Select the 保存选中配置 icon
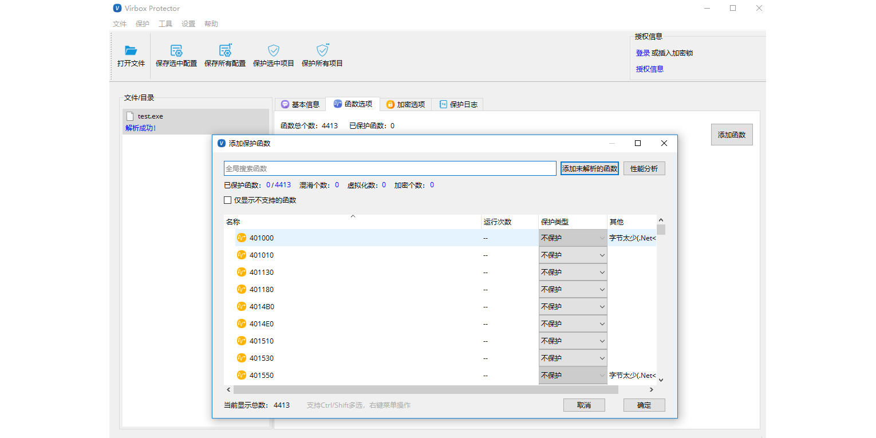 coord(176,50)
